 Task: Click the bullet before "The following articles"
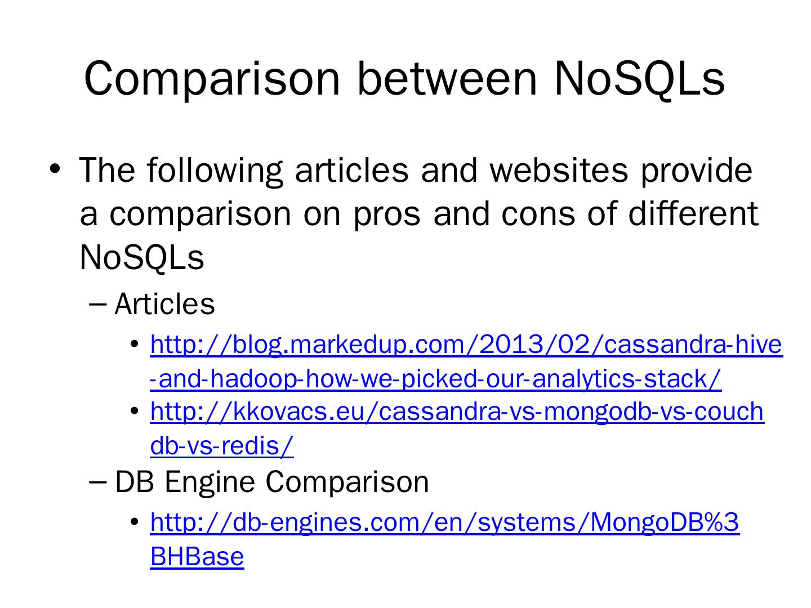pos(55,168)
